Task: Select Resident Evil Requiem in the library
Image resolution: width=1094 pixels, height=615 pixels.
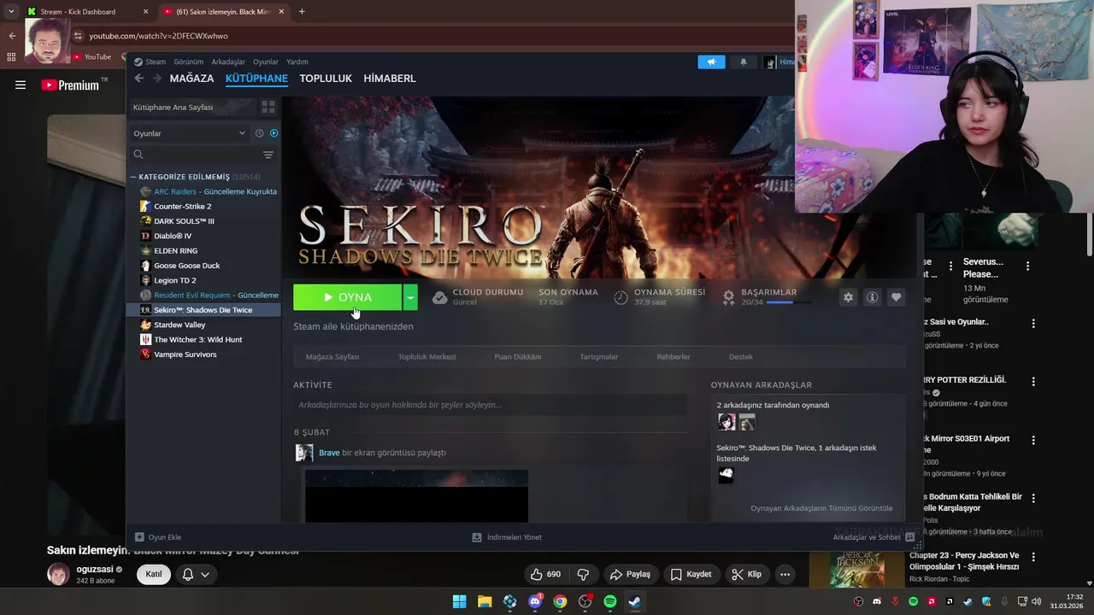Action: [209, 295]
